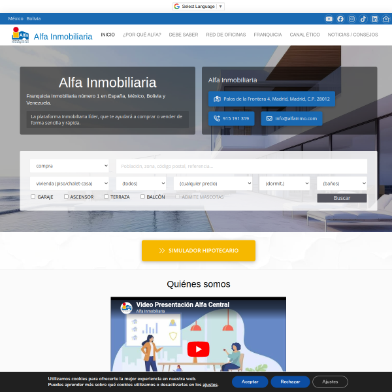Image resolution: width=392 pixels, height=392 pixels.
Task: Accept cookies with Aceptar
Action: (250, 382)
